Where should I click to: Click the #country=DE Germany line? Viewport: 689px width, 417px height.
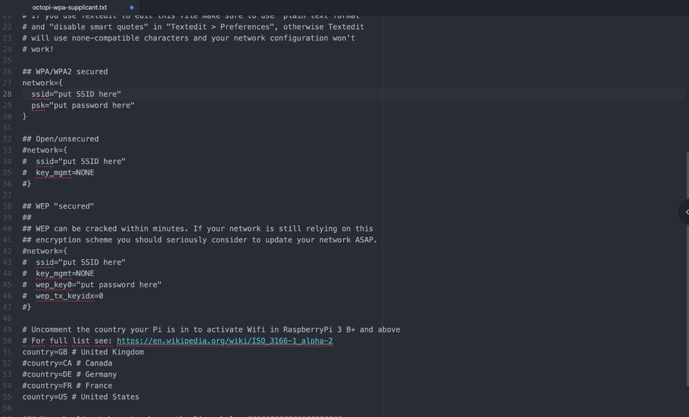tap(69, 374)
